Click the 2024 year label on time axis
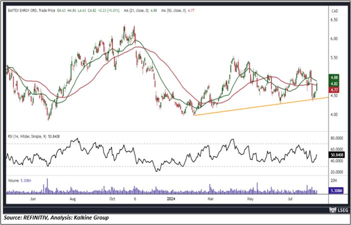This screenshot has width=351, height=225. click(x=171, y=198)
